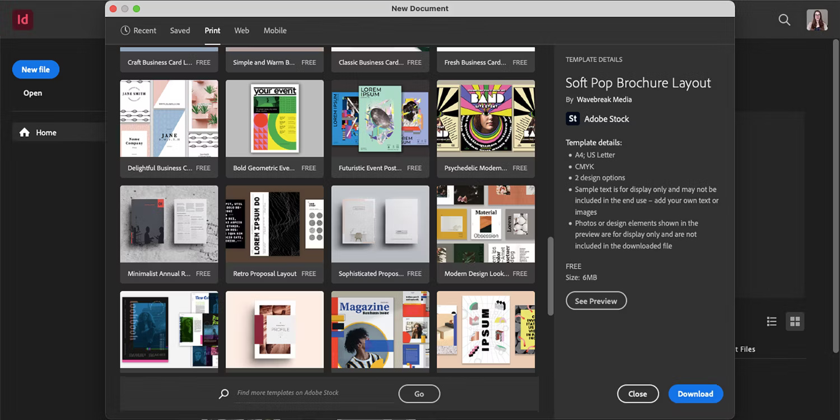Switch to the Saved tab
This screenshot has height=420, width=840.
[180, 31]
